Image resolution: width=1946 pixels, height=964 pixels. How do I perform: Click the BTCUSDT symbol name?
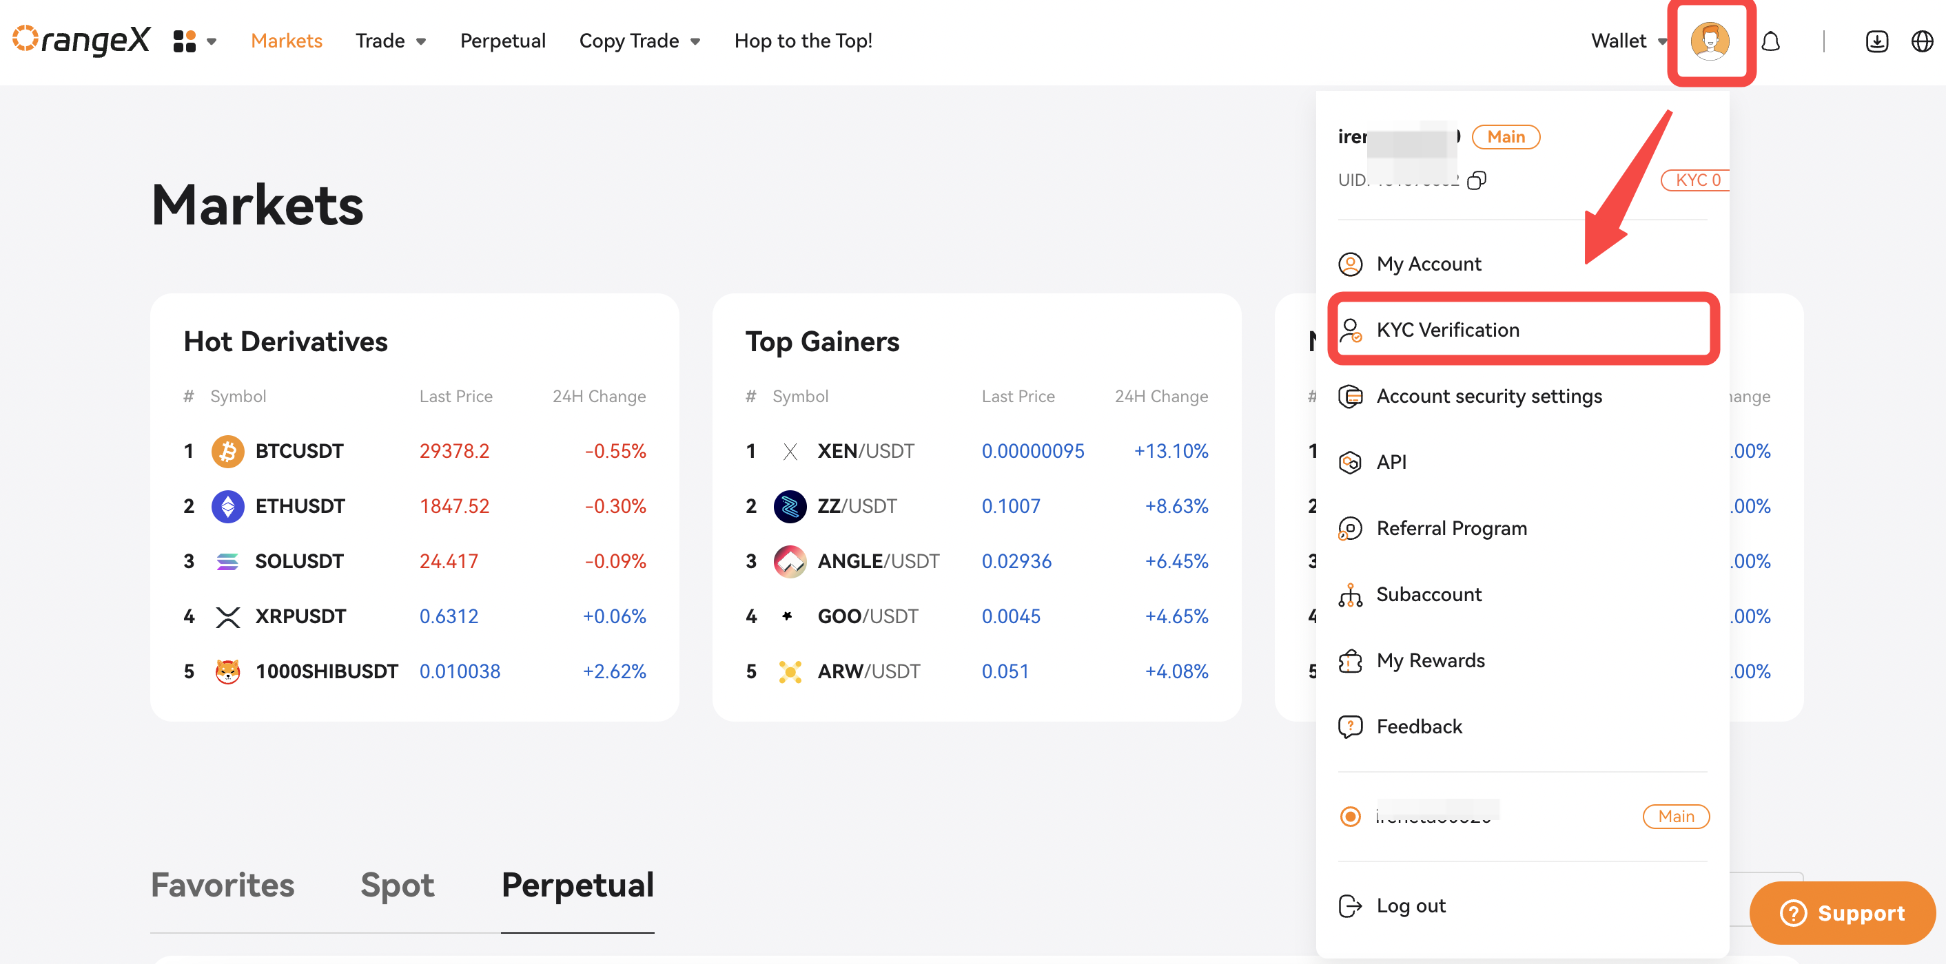click(299, 452)
